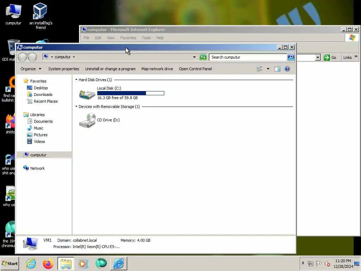Select the Local Disk (C:) drive icon
The image size is (361, 271).
[x=87, y=95]
